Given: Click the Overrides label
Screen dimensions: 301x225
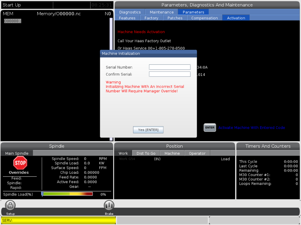Looking at the screenshot, I should point(19,172).
